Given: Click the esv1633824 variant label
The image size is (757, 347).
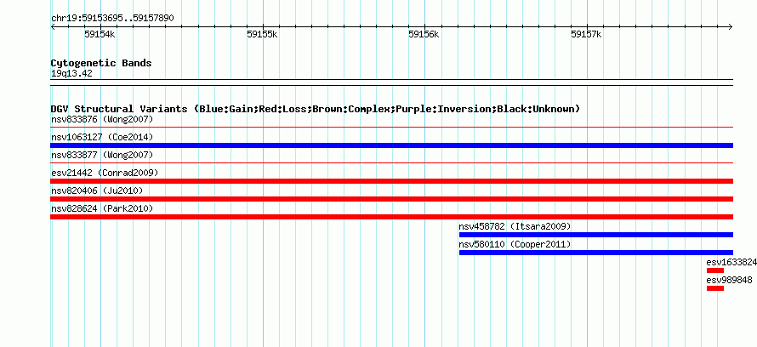Looking at the screenshot, I should (731, 262).
